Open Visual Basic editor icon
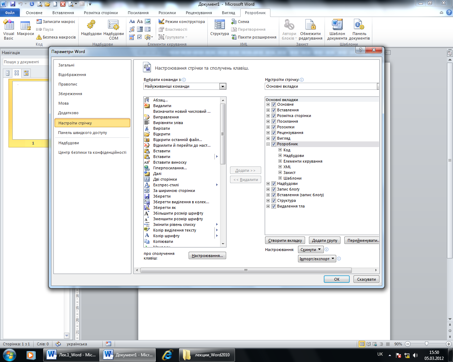This screenshot has width=453, height=362. (x=8, y=30)
